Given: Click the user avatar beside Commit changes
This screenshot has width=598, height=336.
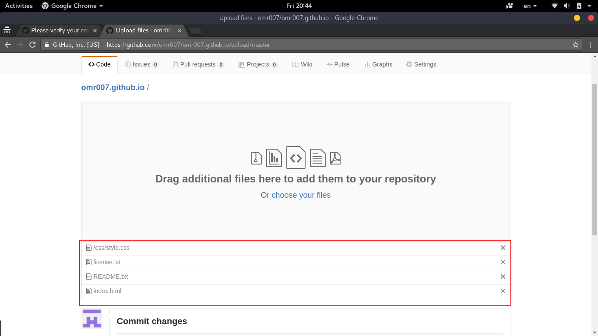Looking at the screenshot, I should (x=92, y=318).
